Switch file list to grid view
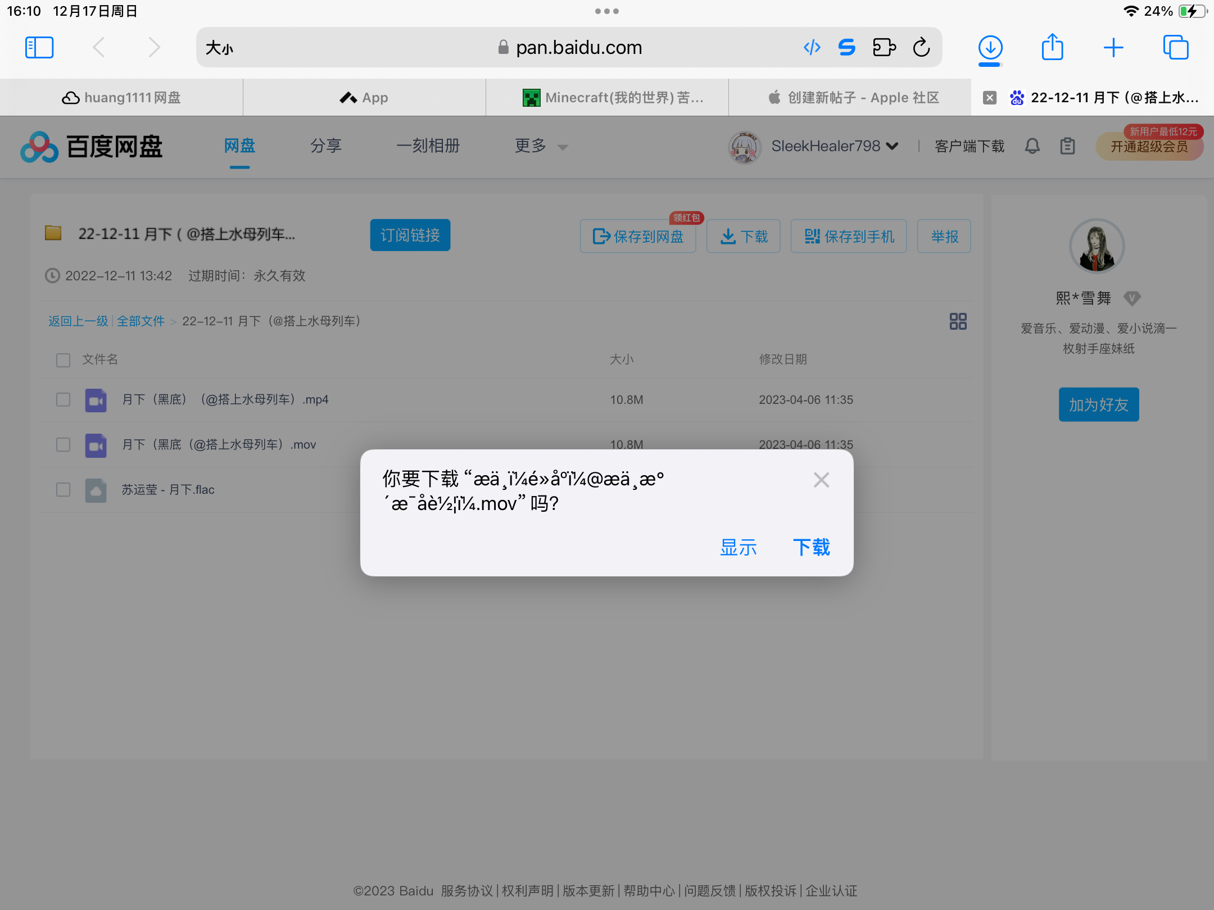Screen dimensions: 1214x910 [958, 321]
